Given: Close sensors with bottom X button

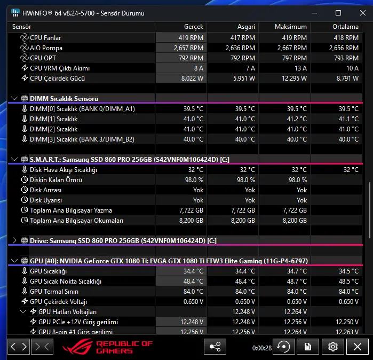Looking at the screenshot, I should 358,347.
